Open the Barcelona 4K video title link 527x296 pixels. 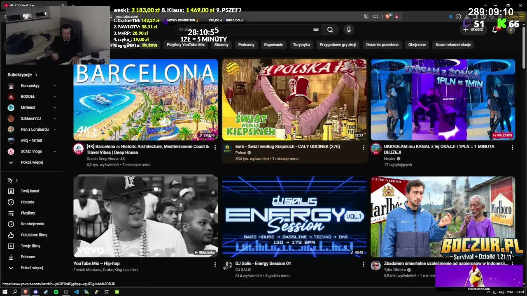tap(148, 150)
